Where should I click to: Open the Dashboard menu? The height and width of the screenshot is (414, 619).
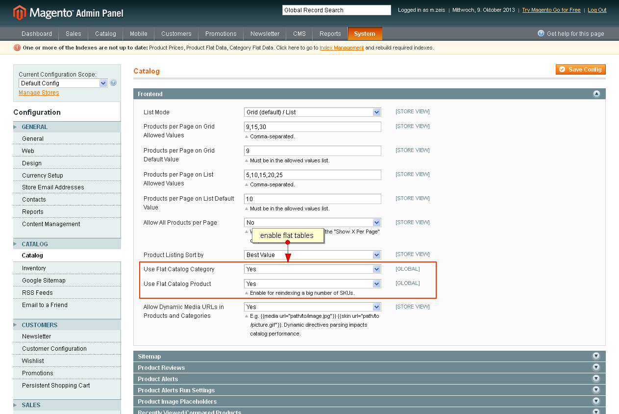pos(37,34)
